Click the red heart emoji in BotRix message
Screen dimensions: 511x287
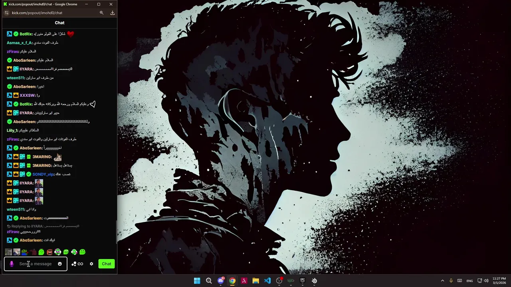tap(71, 34)
